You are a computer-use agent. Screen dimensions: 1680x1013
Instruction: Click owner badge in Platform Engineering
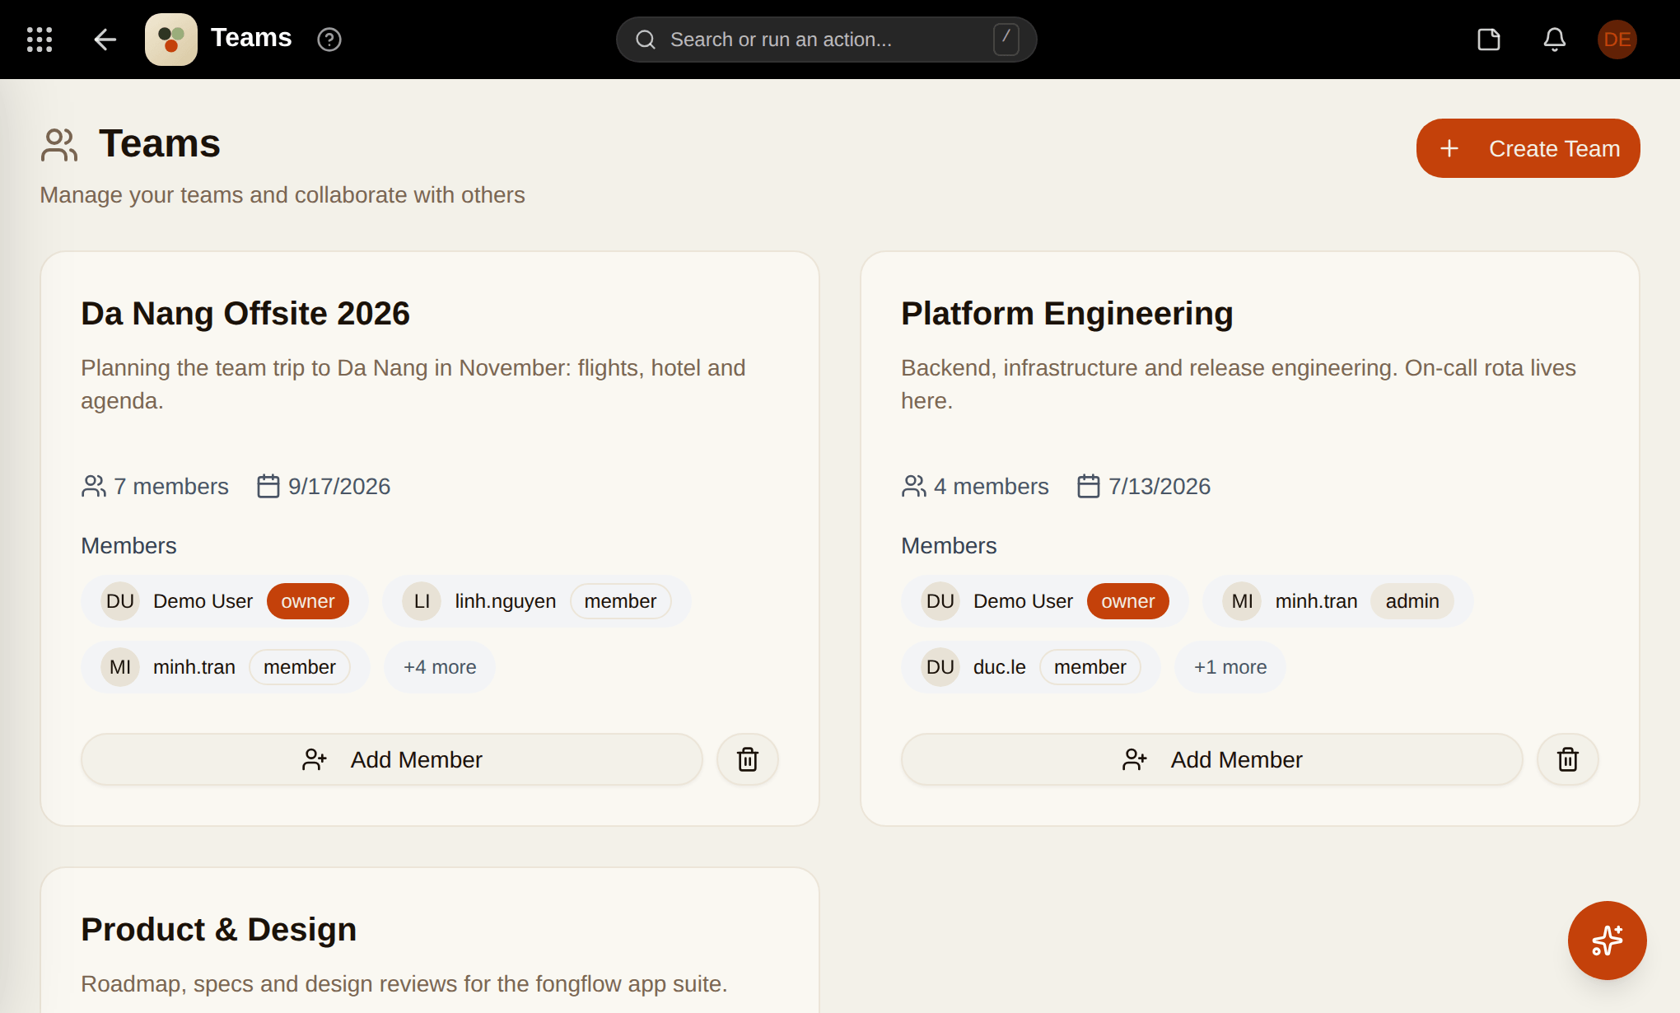tap(1128, 601)
